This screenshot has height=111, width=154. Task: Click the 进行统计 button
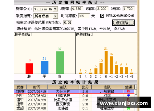coord(123,23)
